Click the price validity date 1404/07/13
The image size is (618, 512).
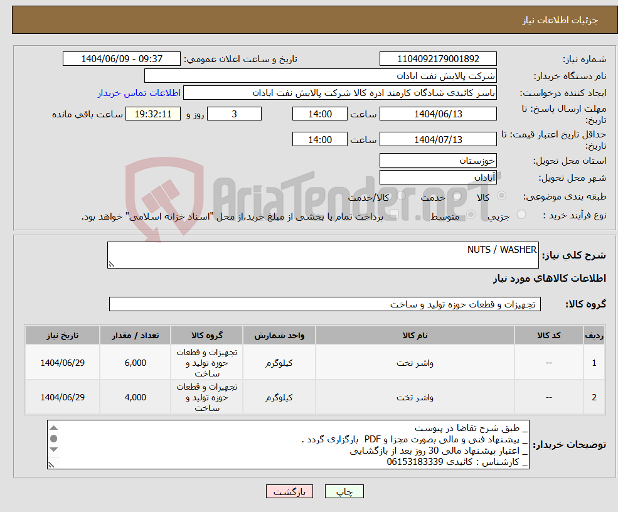(438, 139)
